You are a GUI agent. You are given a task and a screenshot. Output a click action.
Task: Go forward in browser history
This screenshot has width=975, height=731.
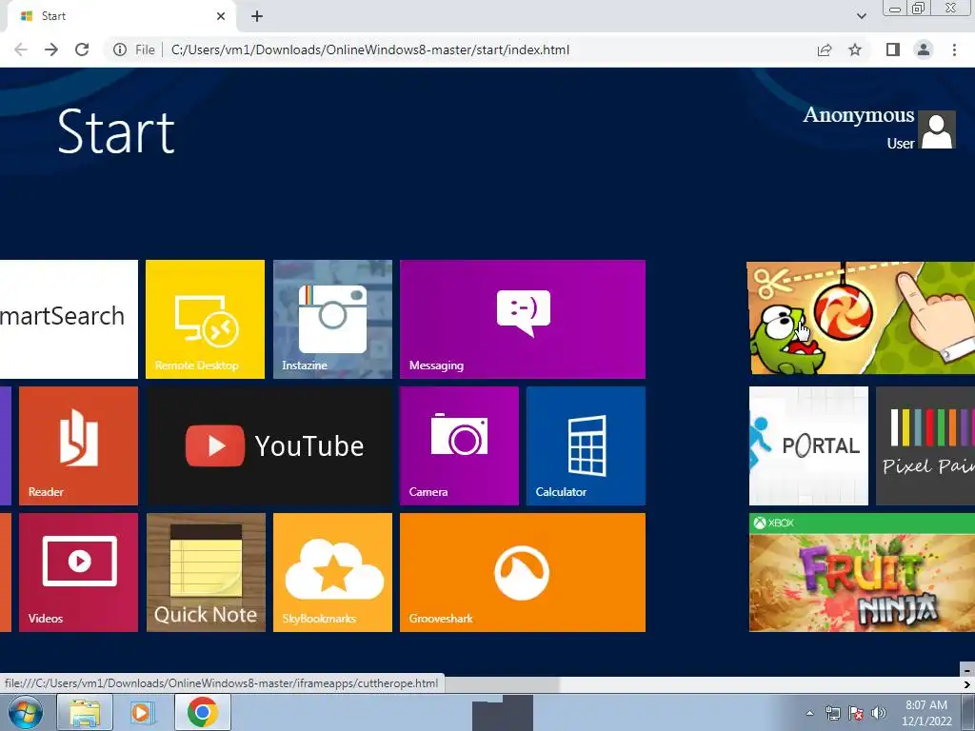pyautogui.click(x=51, y=49)
